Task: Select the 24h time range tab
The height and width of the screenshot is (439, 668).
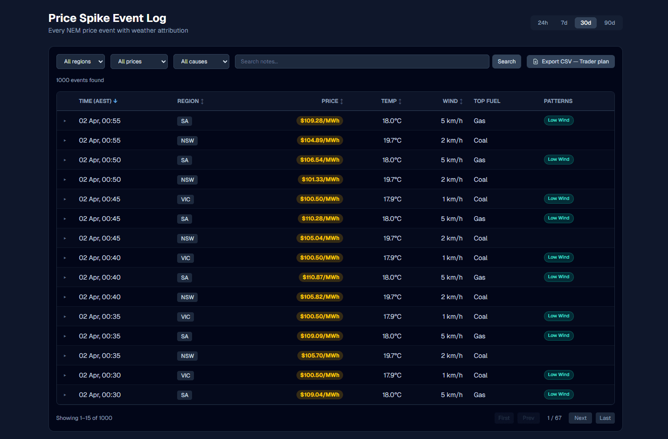Action: tap(543, 23)
